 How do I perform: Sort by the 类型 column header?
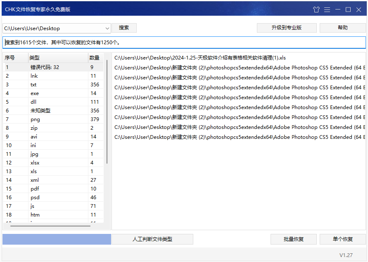[58, 58]
